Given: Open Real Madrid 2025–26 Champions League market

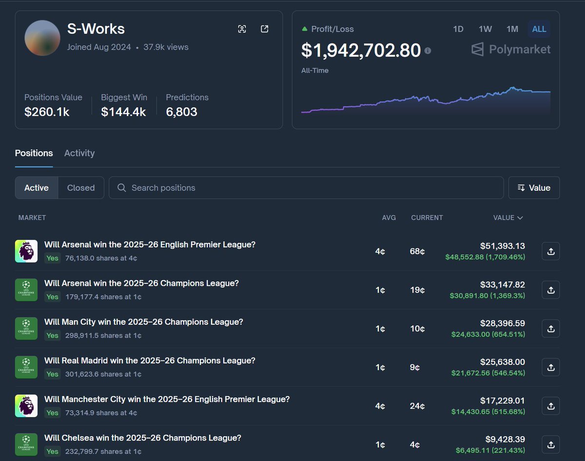Looking at the screenshot, I should tap(150, 360).
